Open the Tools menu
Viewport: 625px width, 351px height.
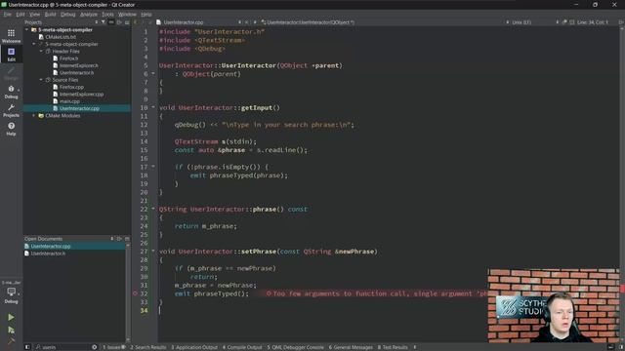pyautogui.click(x=107, y=15)
